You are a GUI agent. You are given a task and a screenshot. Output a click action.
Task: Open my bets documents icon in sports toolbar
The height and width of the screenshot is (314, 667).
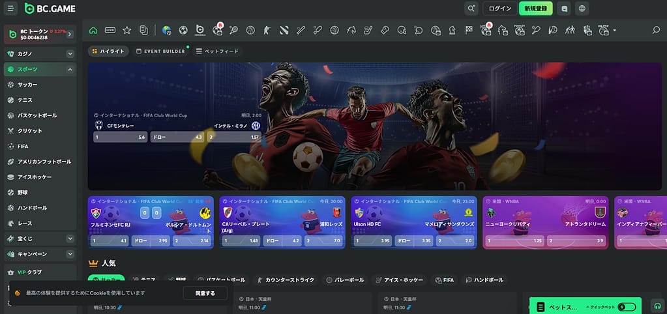[144, 30]
